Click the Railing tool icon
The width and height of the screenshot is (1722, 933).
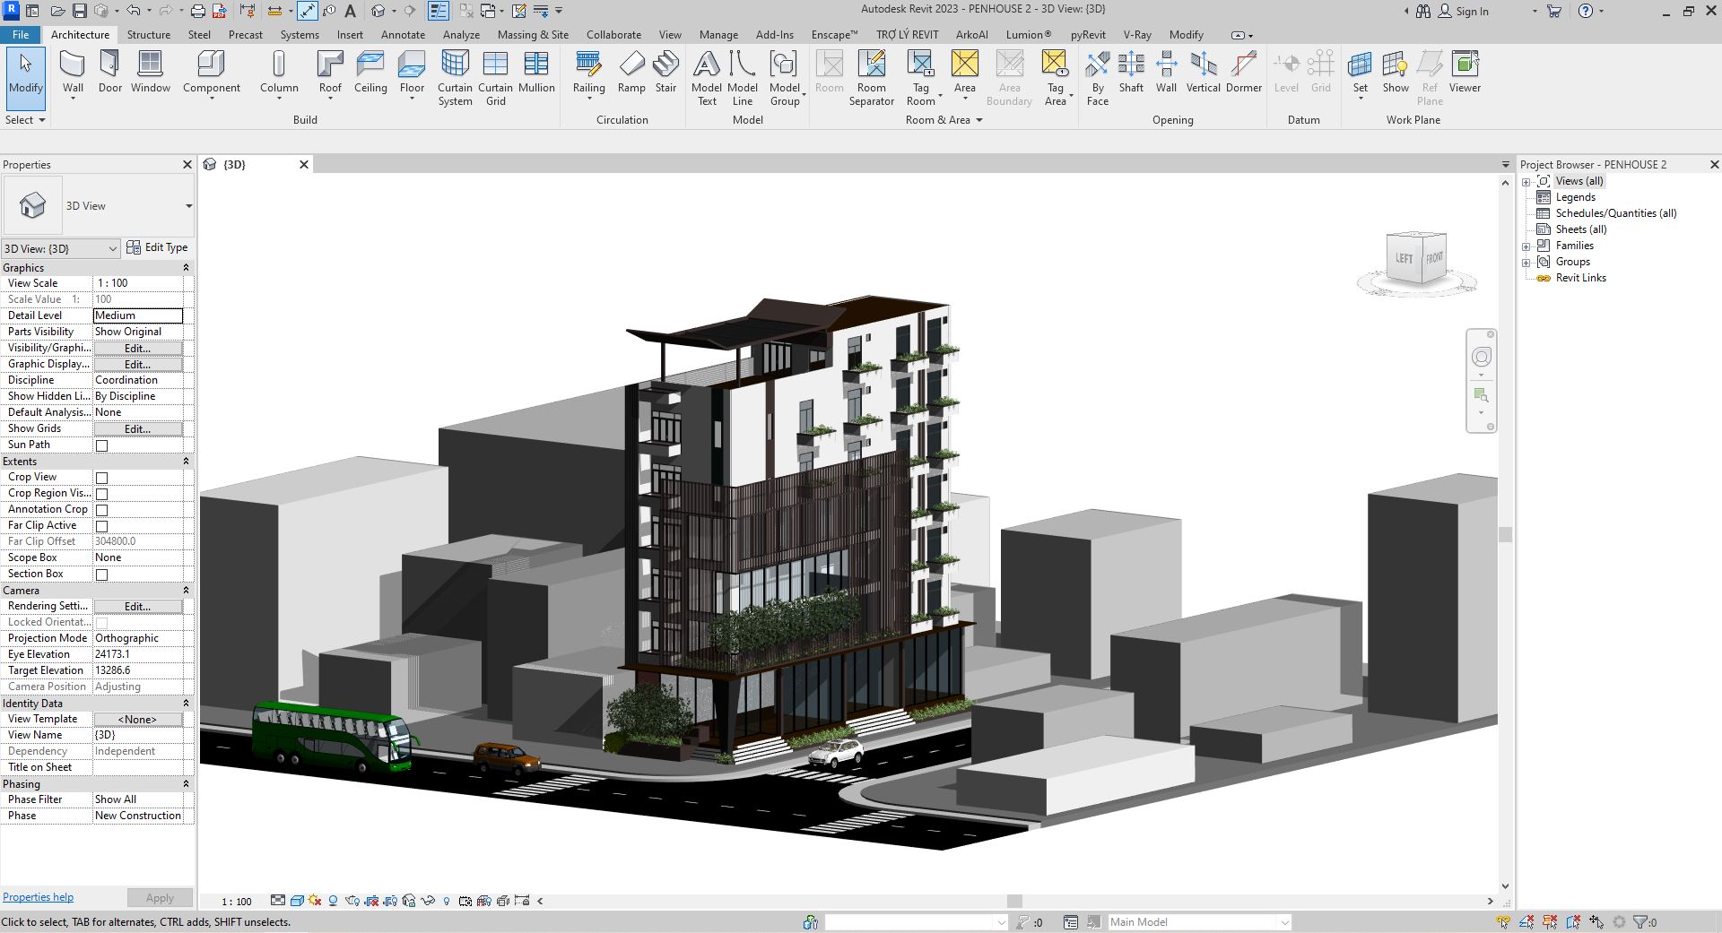[588, 72]
